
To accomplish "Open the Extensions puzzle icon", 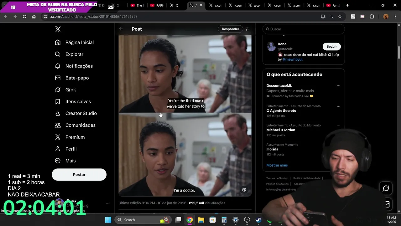I will (372, 16).
